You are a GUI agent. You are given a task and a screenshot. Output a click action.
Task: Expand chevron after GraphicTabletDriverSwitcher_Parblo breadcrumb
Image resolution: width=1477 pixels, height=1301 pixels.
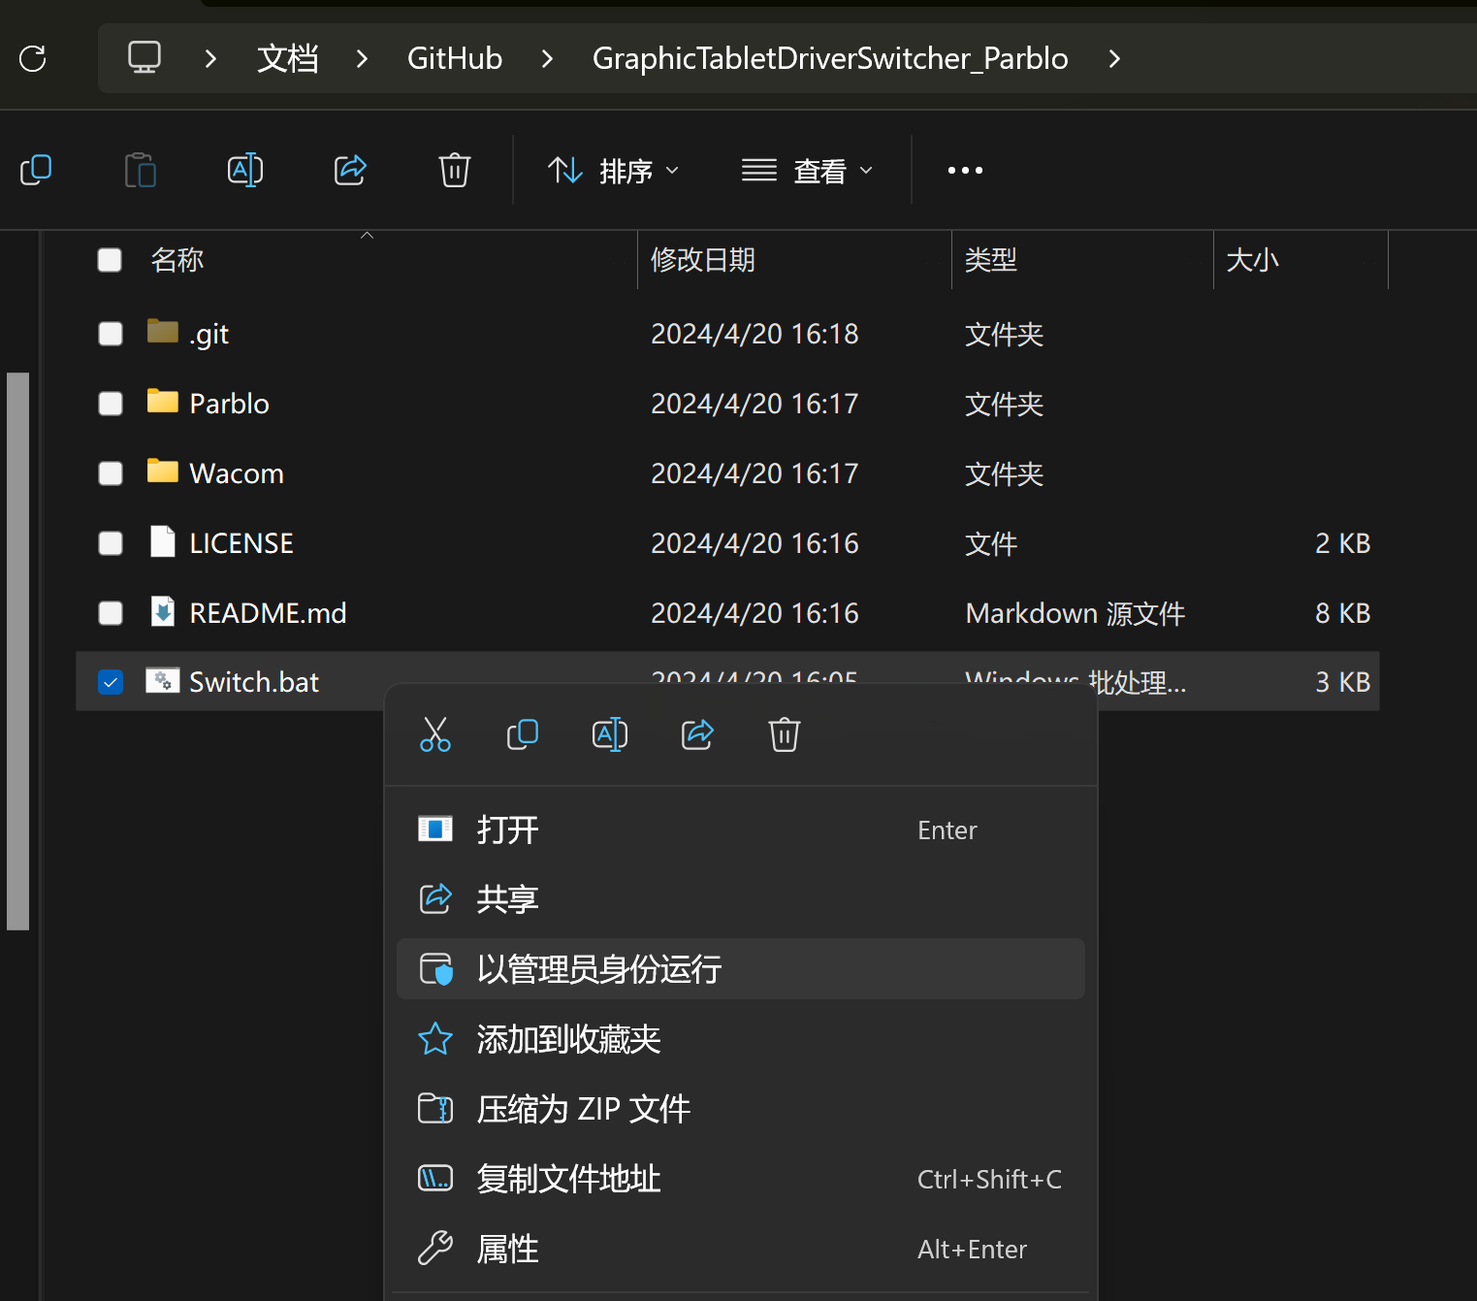coord(1114,59)
